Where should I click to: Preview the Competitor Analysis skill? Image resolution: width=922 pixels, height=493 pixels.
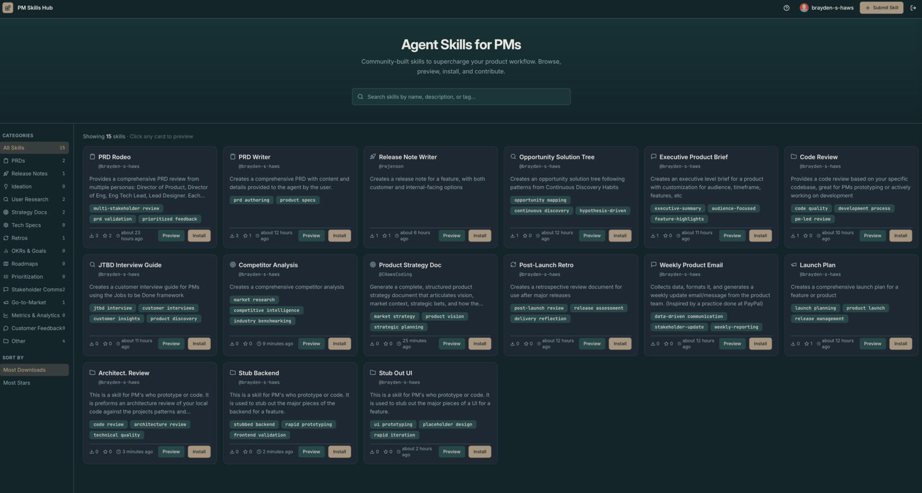click(311, 344)
